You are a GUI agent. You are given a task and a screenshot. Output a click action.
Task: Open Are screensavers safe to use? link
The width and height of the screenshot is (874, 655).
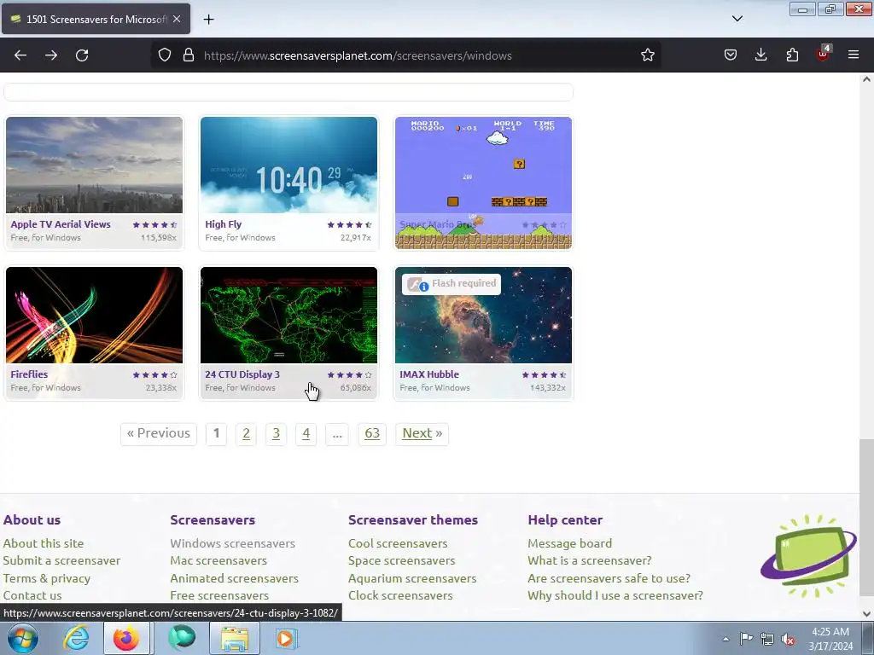(609, 579)
